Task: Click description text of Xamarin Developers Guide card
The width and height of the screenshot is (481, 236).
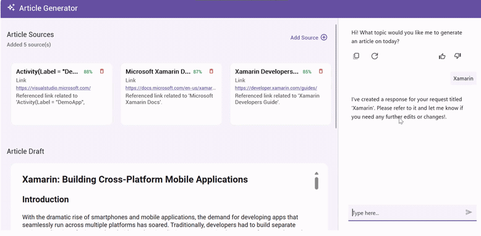Action: (277, 99)
